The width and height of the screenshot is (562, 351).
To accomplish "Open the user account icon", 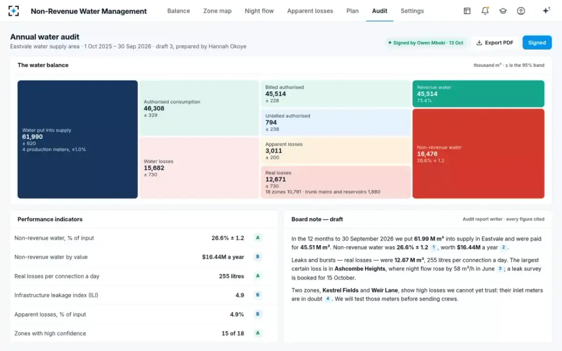I will pyautogui.click(x=521, y=11).
